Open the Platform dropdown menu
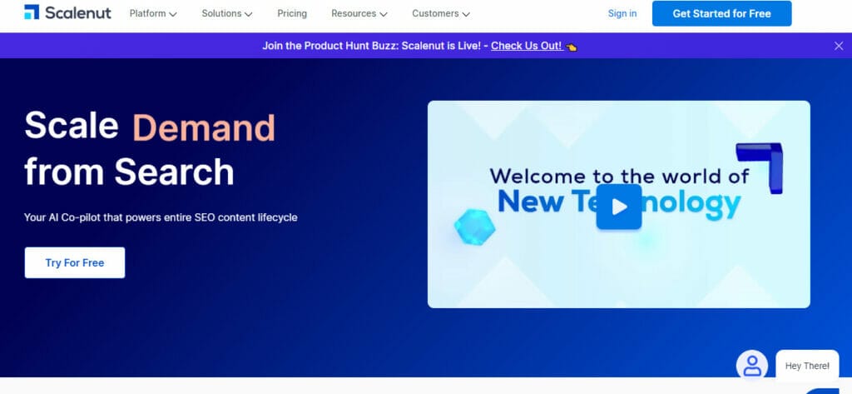The height and width of the screenshot is (394, 852). tap(153, 13)
